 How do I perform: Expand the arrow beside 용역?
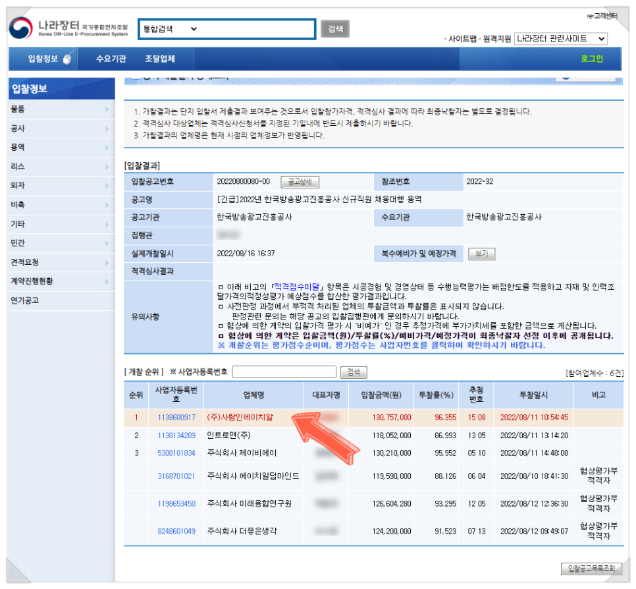tap(107, 148)
